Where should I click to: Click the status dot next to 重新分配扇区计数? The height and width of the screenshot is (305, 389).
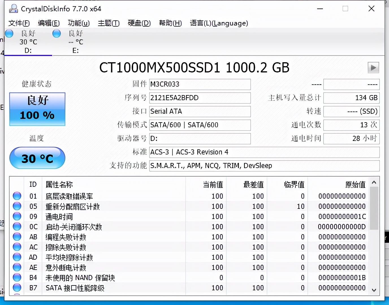click(x=17, y=206)
